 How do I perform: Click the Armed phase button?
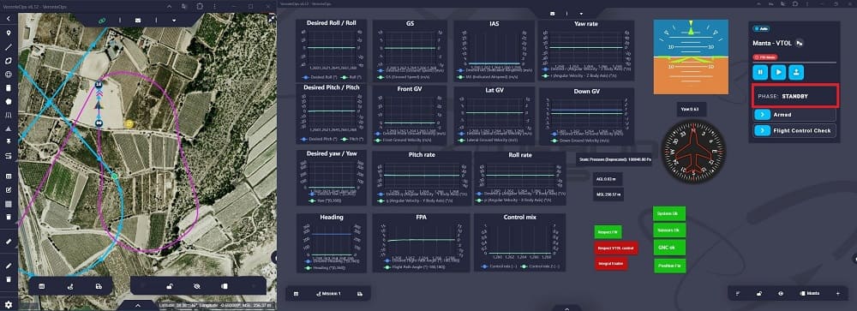[794, 115]
